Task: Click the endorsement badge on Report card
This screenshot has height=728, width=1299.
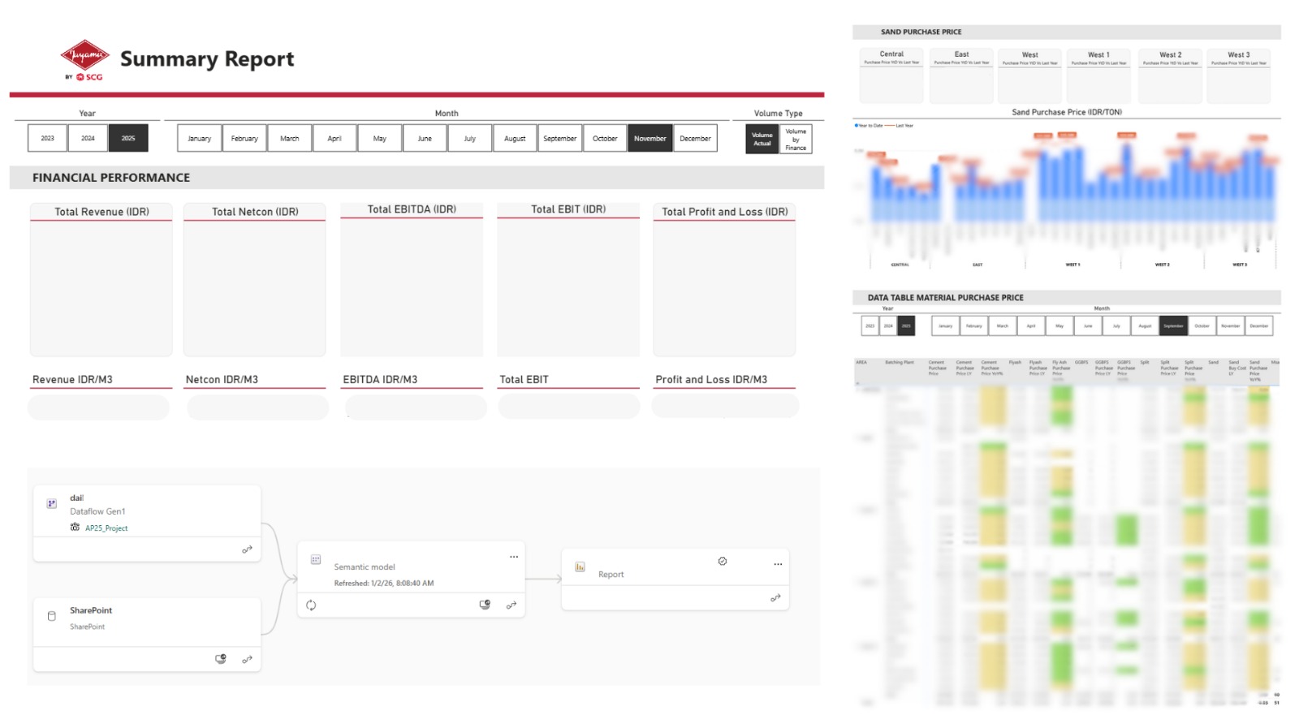Action: coord(723,561)
